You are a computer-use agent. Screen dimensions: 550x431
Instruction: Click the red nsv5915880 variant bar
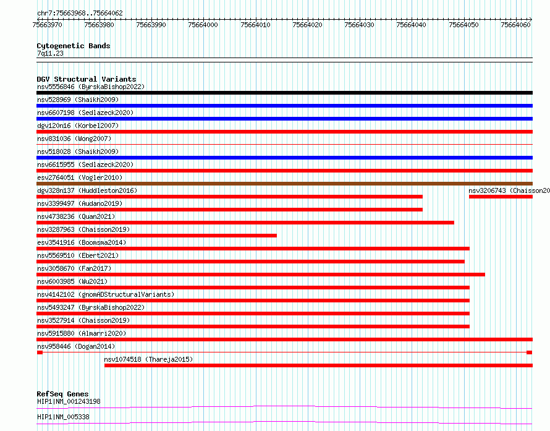point(284,339)
